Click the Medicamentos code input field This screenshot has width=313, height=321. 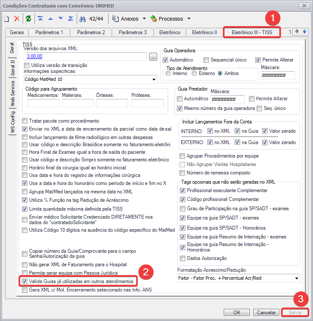(43, 103)
